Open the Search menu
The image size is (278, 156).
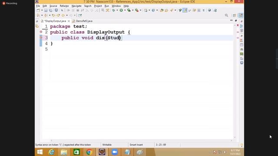[88, 6]
